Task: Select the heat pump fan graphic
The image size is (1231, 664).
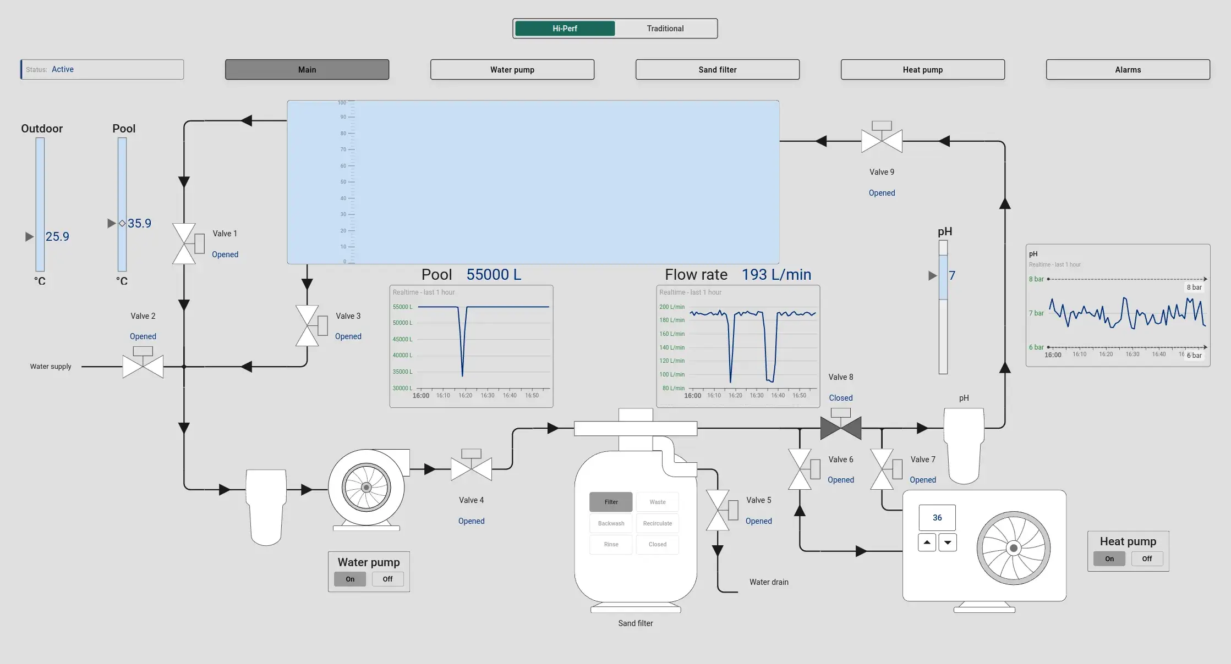Action: pyautogui.click(x=1013, y=547)
